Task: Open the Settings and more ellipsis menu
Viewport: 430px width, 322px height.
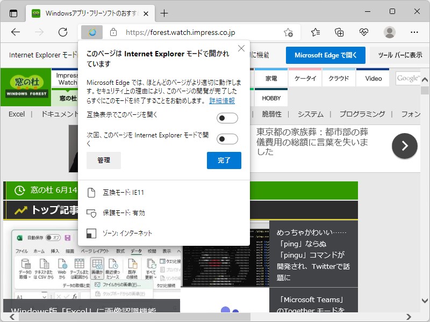Action: click(414, 32)
